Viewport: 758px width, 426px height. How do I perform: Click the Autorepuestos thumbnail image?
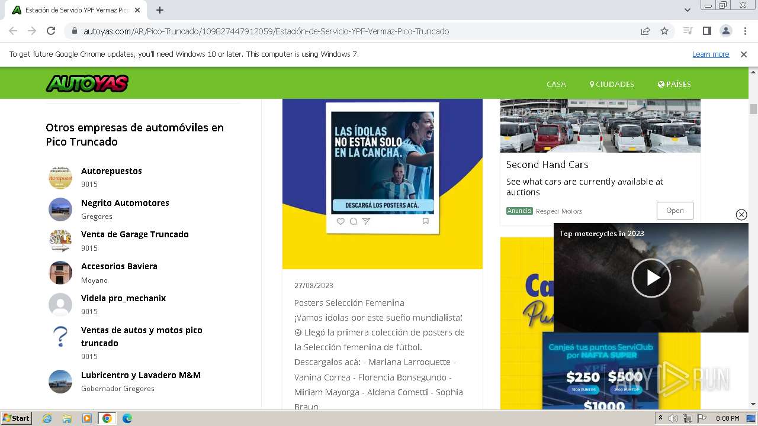[60, 177]
